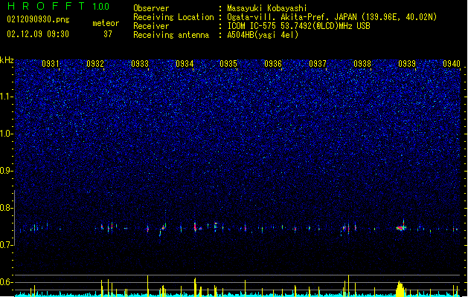
Task: Click the broad yellow power peak near 0939
Action: pyautogui.click(x=400, y=289)
